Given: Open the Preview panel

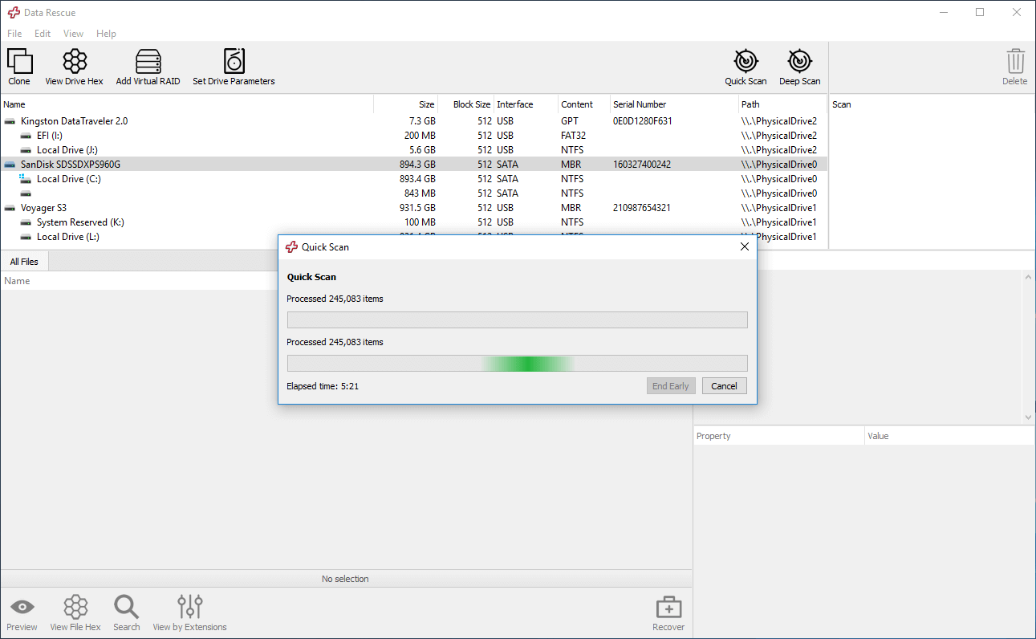Looking at the screenshot, I should [x=22, y=612].
